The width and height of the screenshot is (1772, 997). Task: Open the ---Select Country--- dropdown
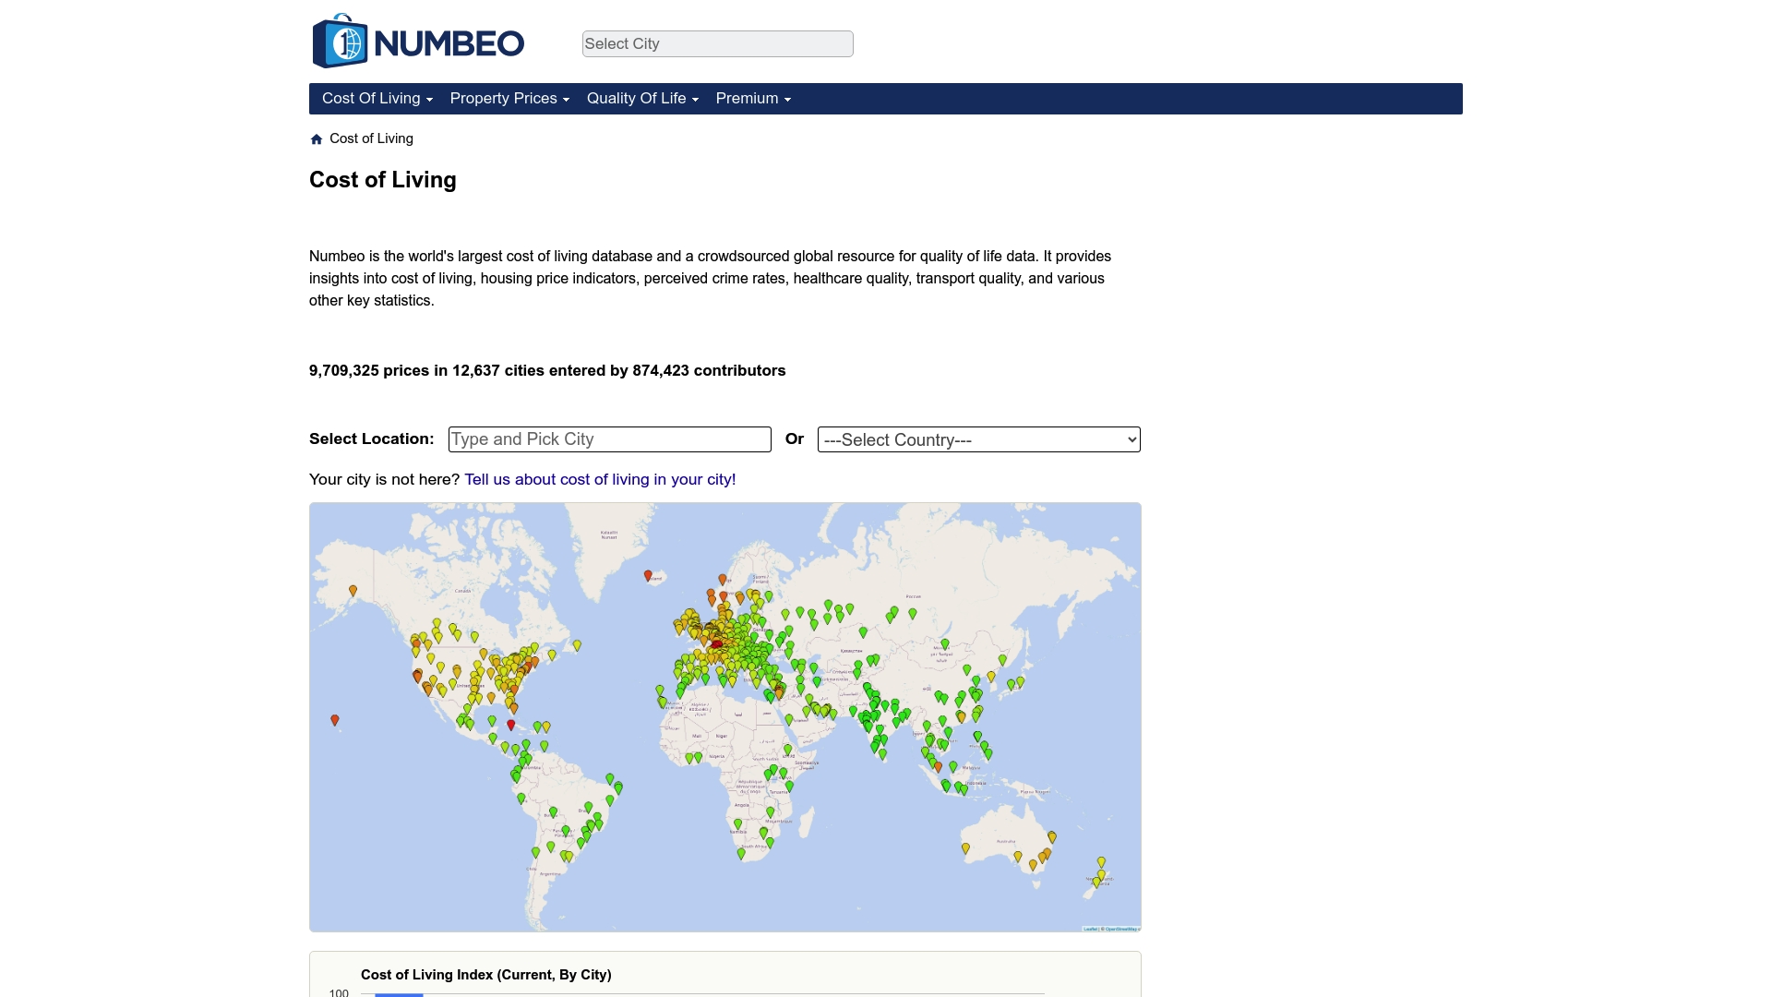point(978,439)
